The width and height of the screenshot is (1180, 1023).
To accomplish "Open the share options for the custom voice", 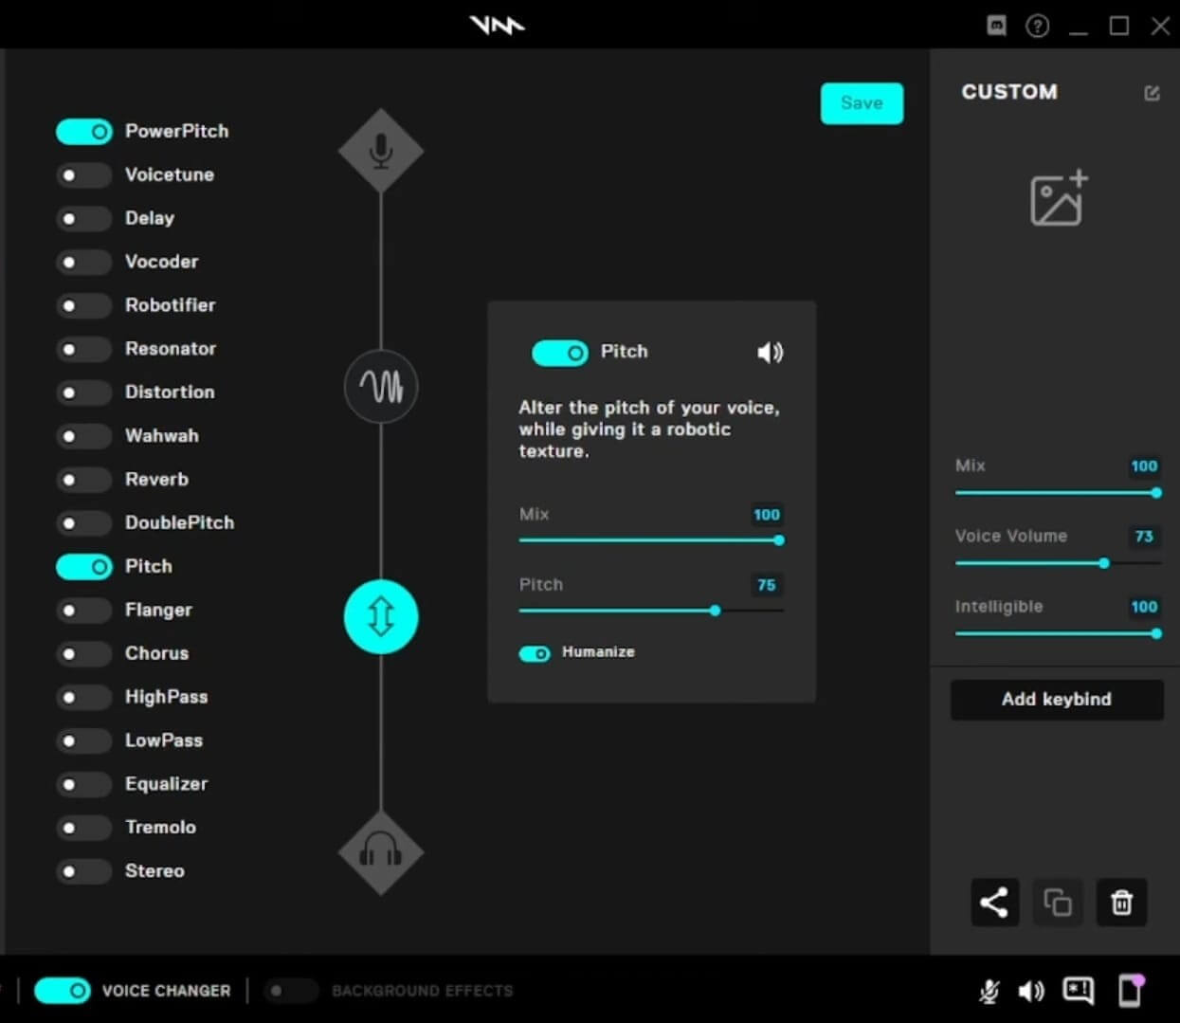I will 994,903.
